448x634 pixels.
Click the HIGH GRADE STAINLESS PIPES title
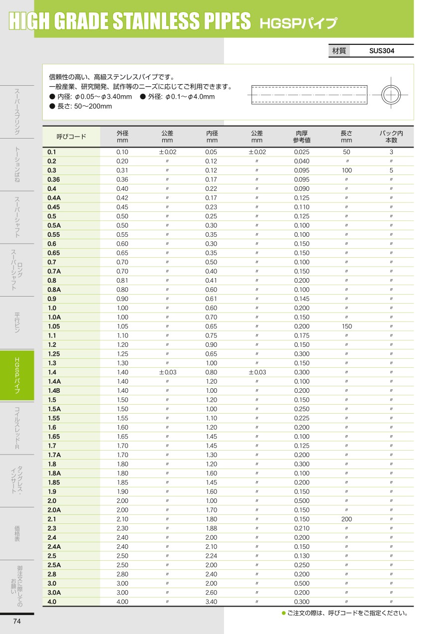tap(130, 21)
